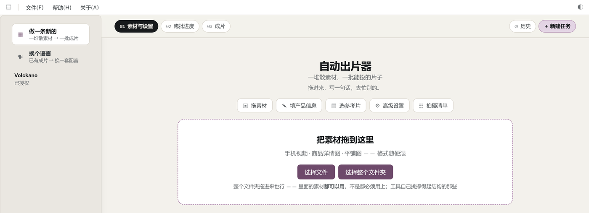Viewport: 589px width, 213px height.
Task: Open the 拍摄清单 section
Action: click(x=433, y=106)
